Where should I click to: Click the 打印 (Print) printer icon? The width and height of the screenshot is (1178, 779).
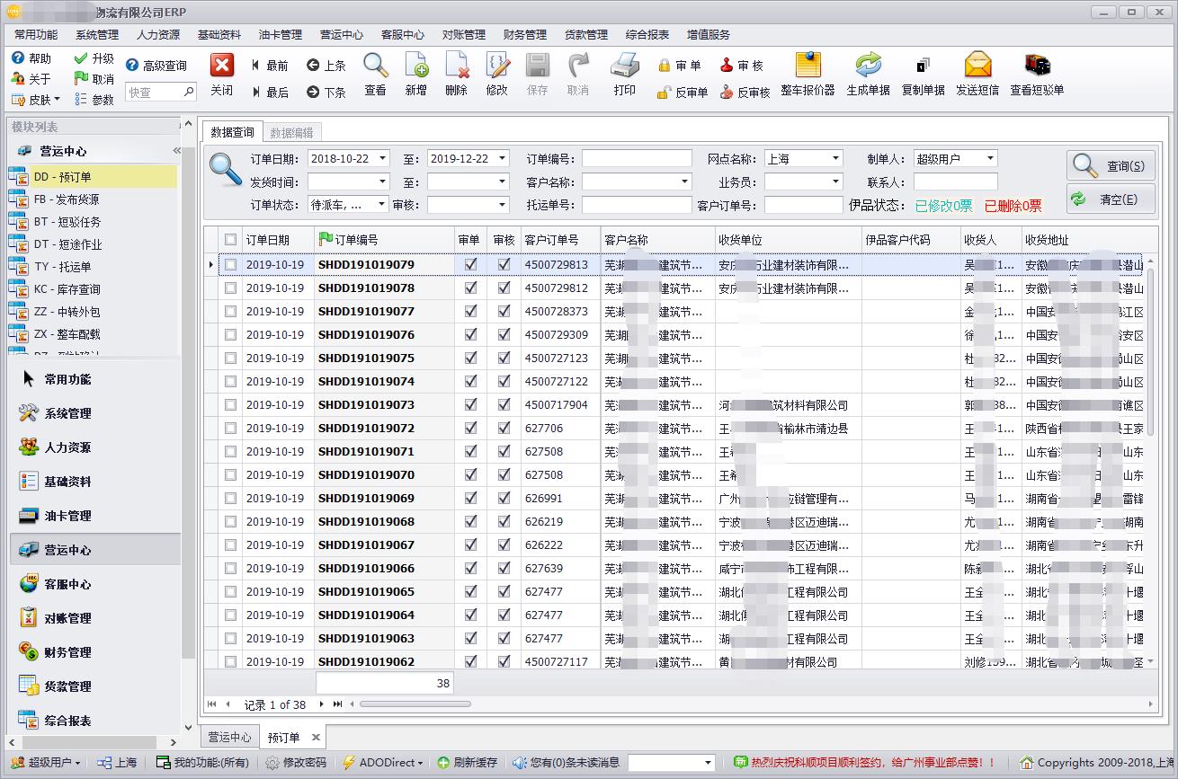tap(624, 66)
